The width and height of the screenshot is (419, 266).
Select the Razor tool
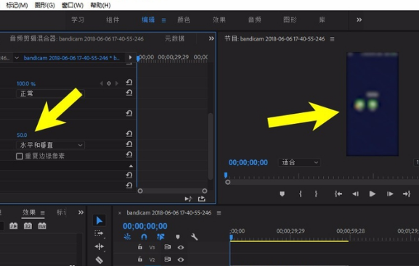pos(99,259)
